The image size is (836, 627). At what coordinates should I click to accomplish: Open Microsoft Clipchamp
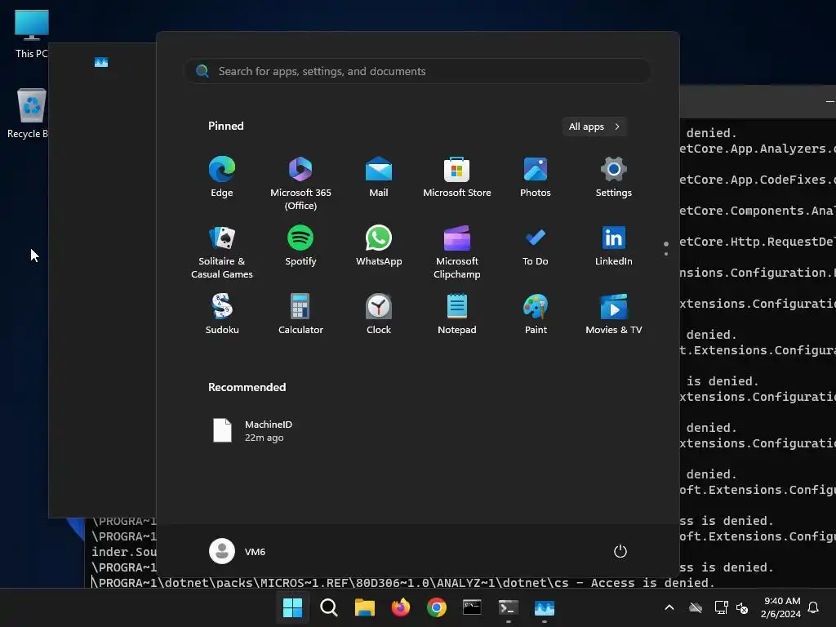click(457, 251)
